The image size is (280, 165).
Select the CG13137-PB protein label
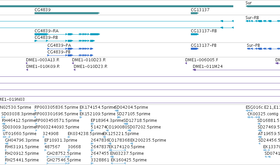204,45
